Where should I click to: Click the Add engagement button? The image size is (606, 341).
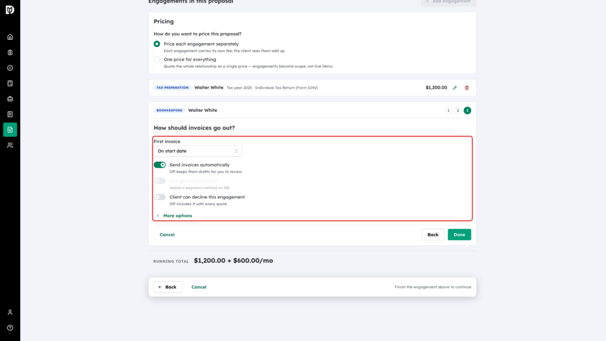point(449,2)
